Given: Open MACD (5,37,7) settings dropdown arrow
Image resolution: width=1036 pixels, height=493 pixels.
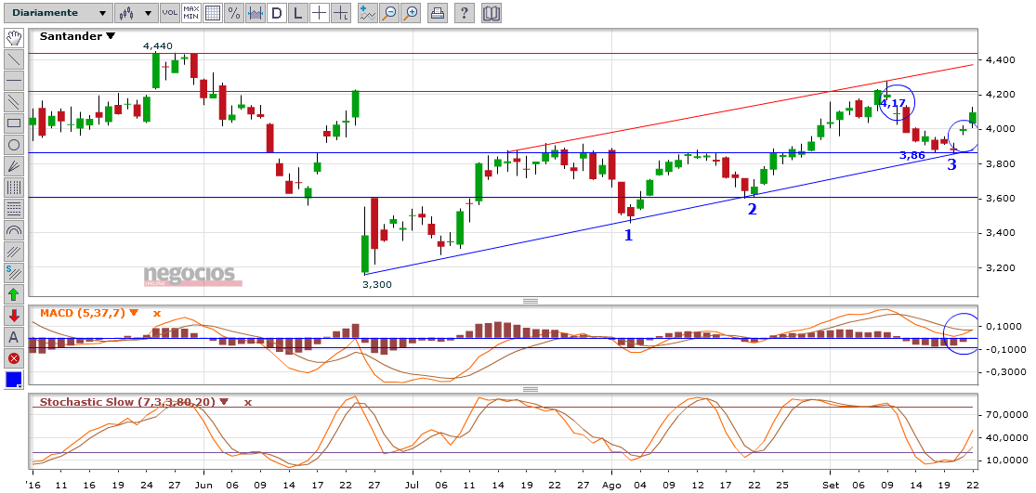Looking at the screenshot, I should pyautogui.click(x=135, y=314).
